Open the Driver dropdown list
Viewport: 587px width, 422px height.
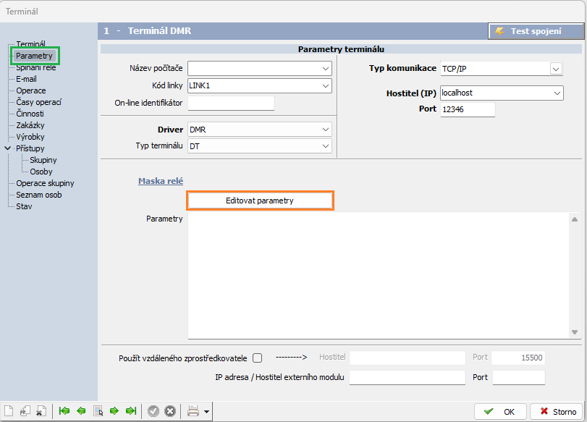(x=326, y=130)
